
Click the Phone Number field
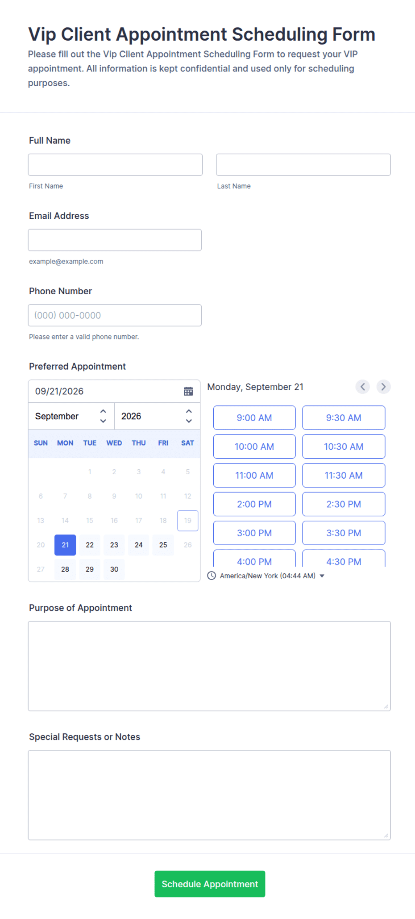[115, 315]
